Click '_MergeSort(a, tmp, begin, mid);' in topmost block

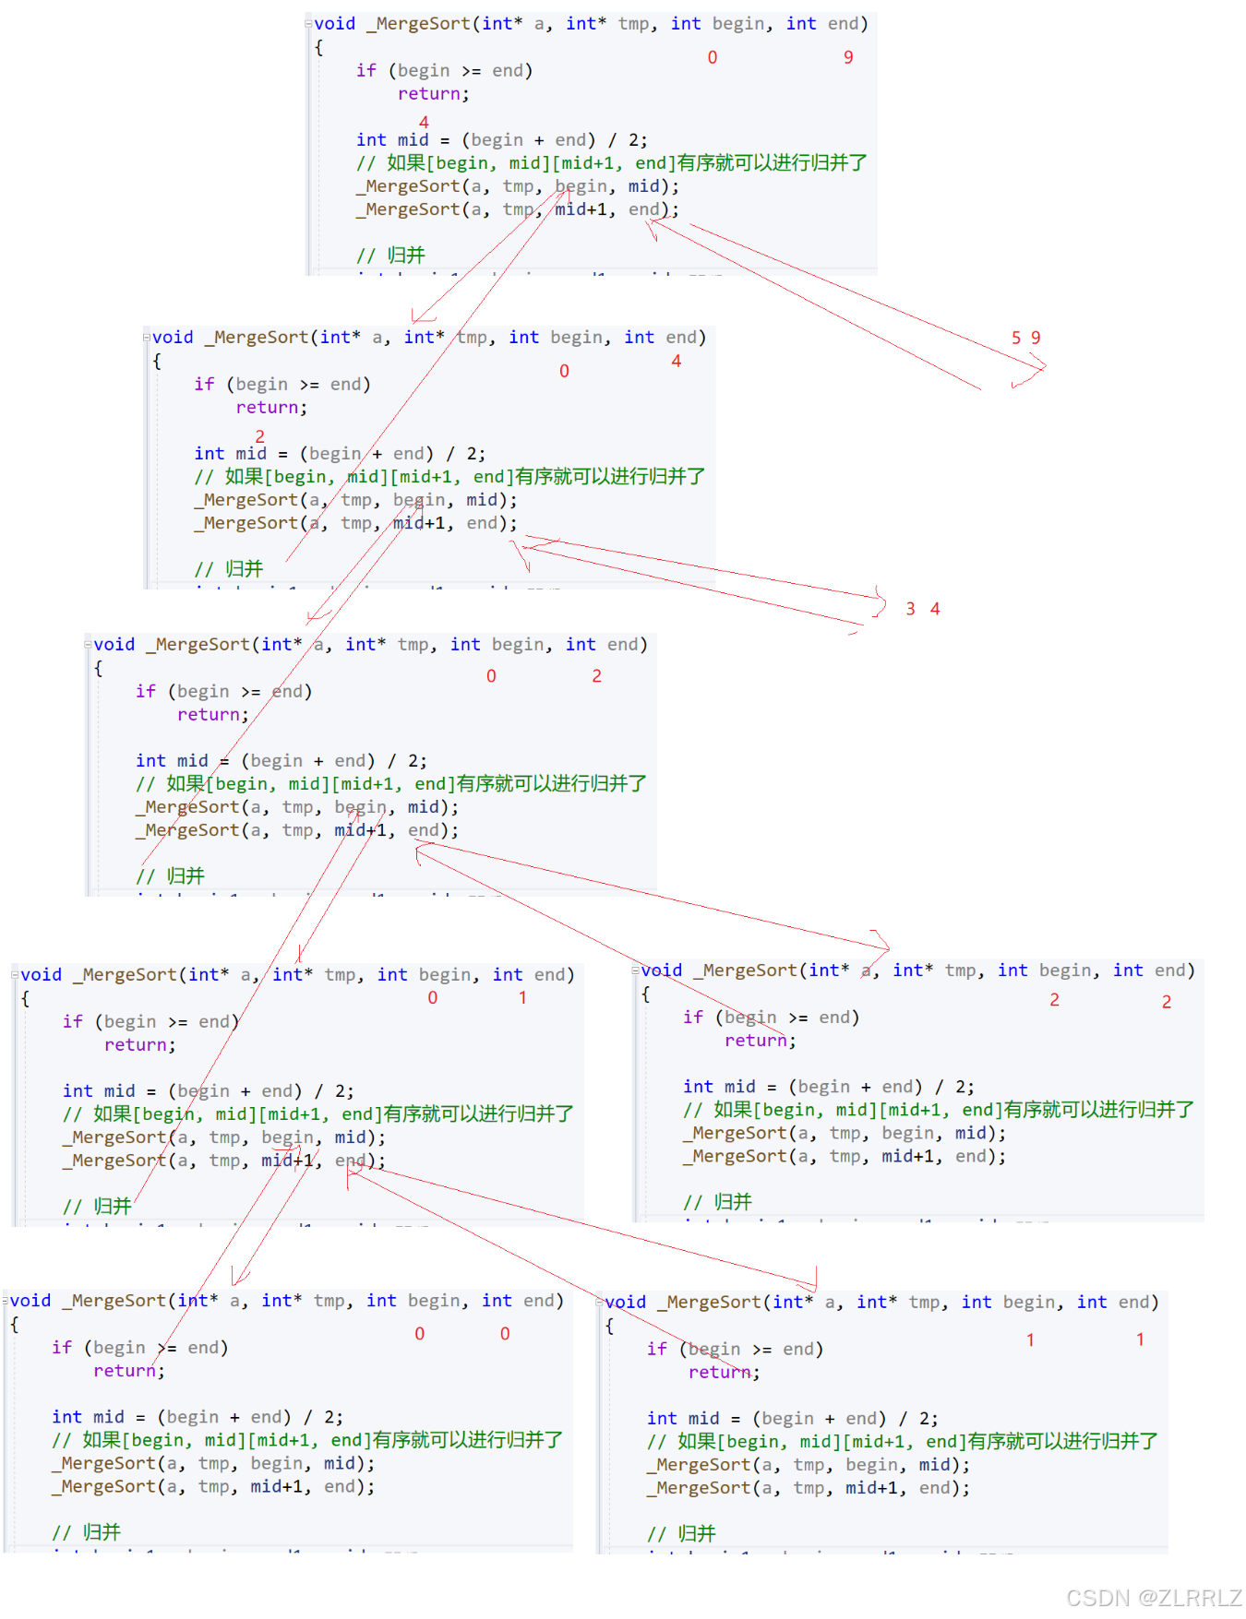[518, 186]
